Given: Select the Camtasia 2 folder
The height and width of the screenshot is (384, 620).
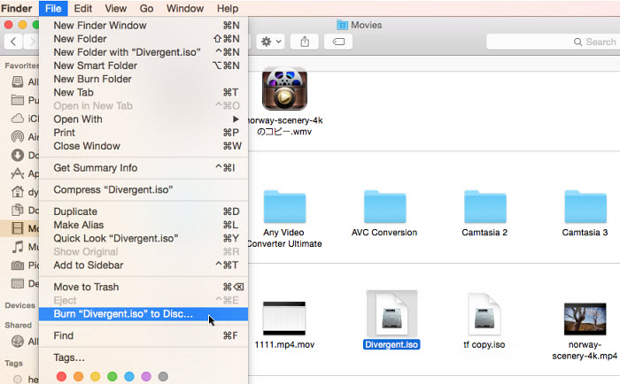Looking at the screenshot, I should [484, 207].
